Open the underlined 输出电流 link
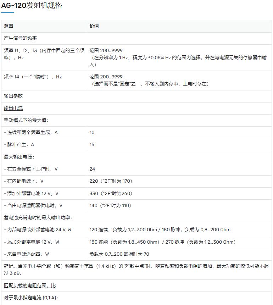Image resolution: width=273 pixels, height=305 pixels. 13,108
